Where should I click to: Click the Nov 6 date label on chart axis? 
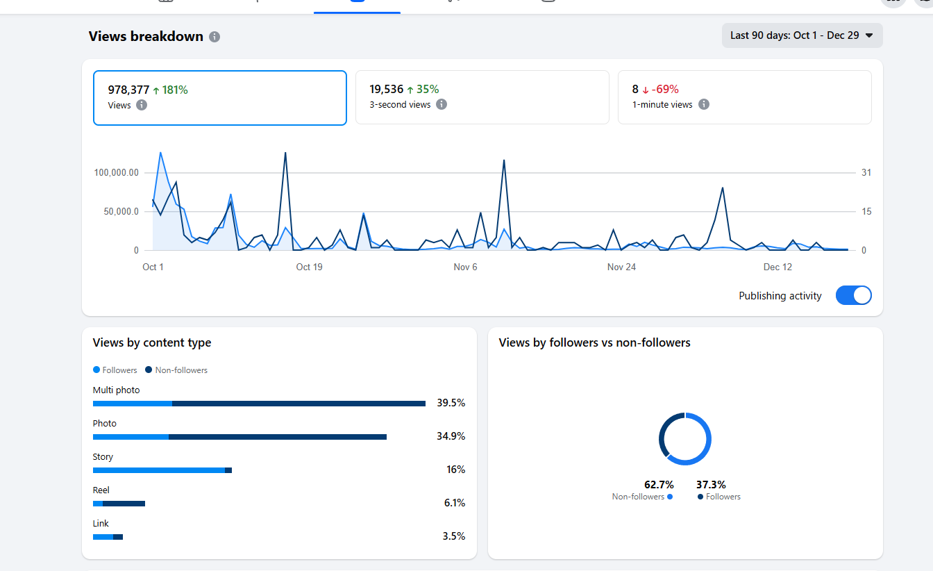465,267
